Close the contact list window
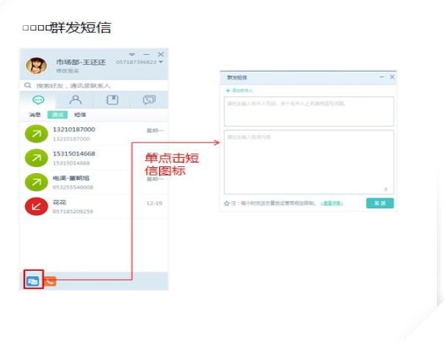This screenshot has height=341, width=444. (x=161, y=54)
